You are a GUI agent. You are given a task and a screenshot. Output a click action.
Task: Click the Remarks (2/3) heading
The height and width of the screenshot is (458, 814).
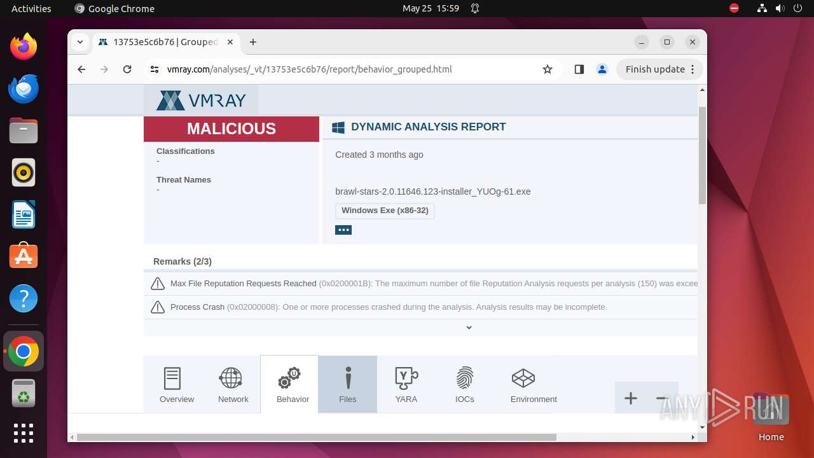(x=183, y=261)
